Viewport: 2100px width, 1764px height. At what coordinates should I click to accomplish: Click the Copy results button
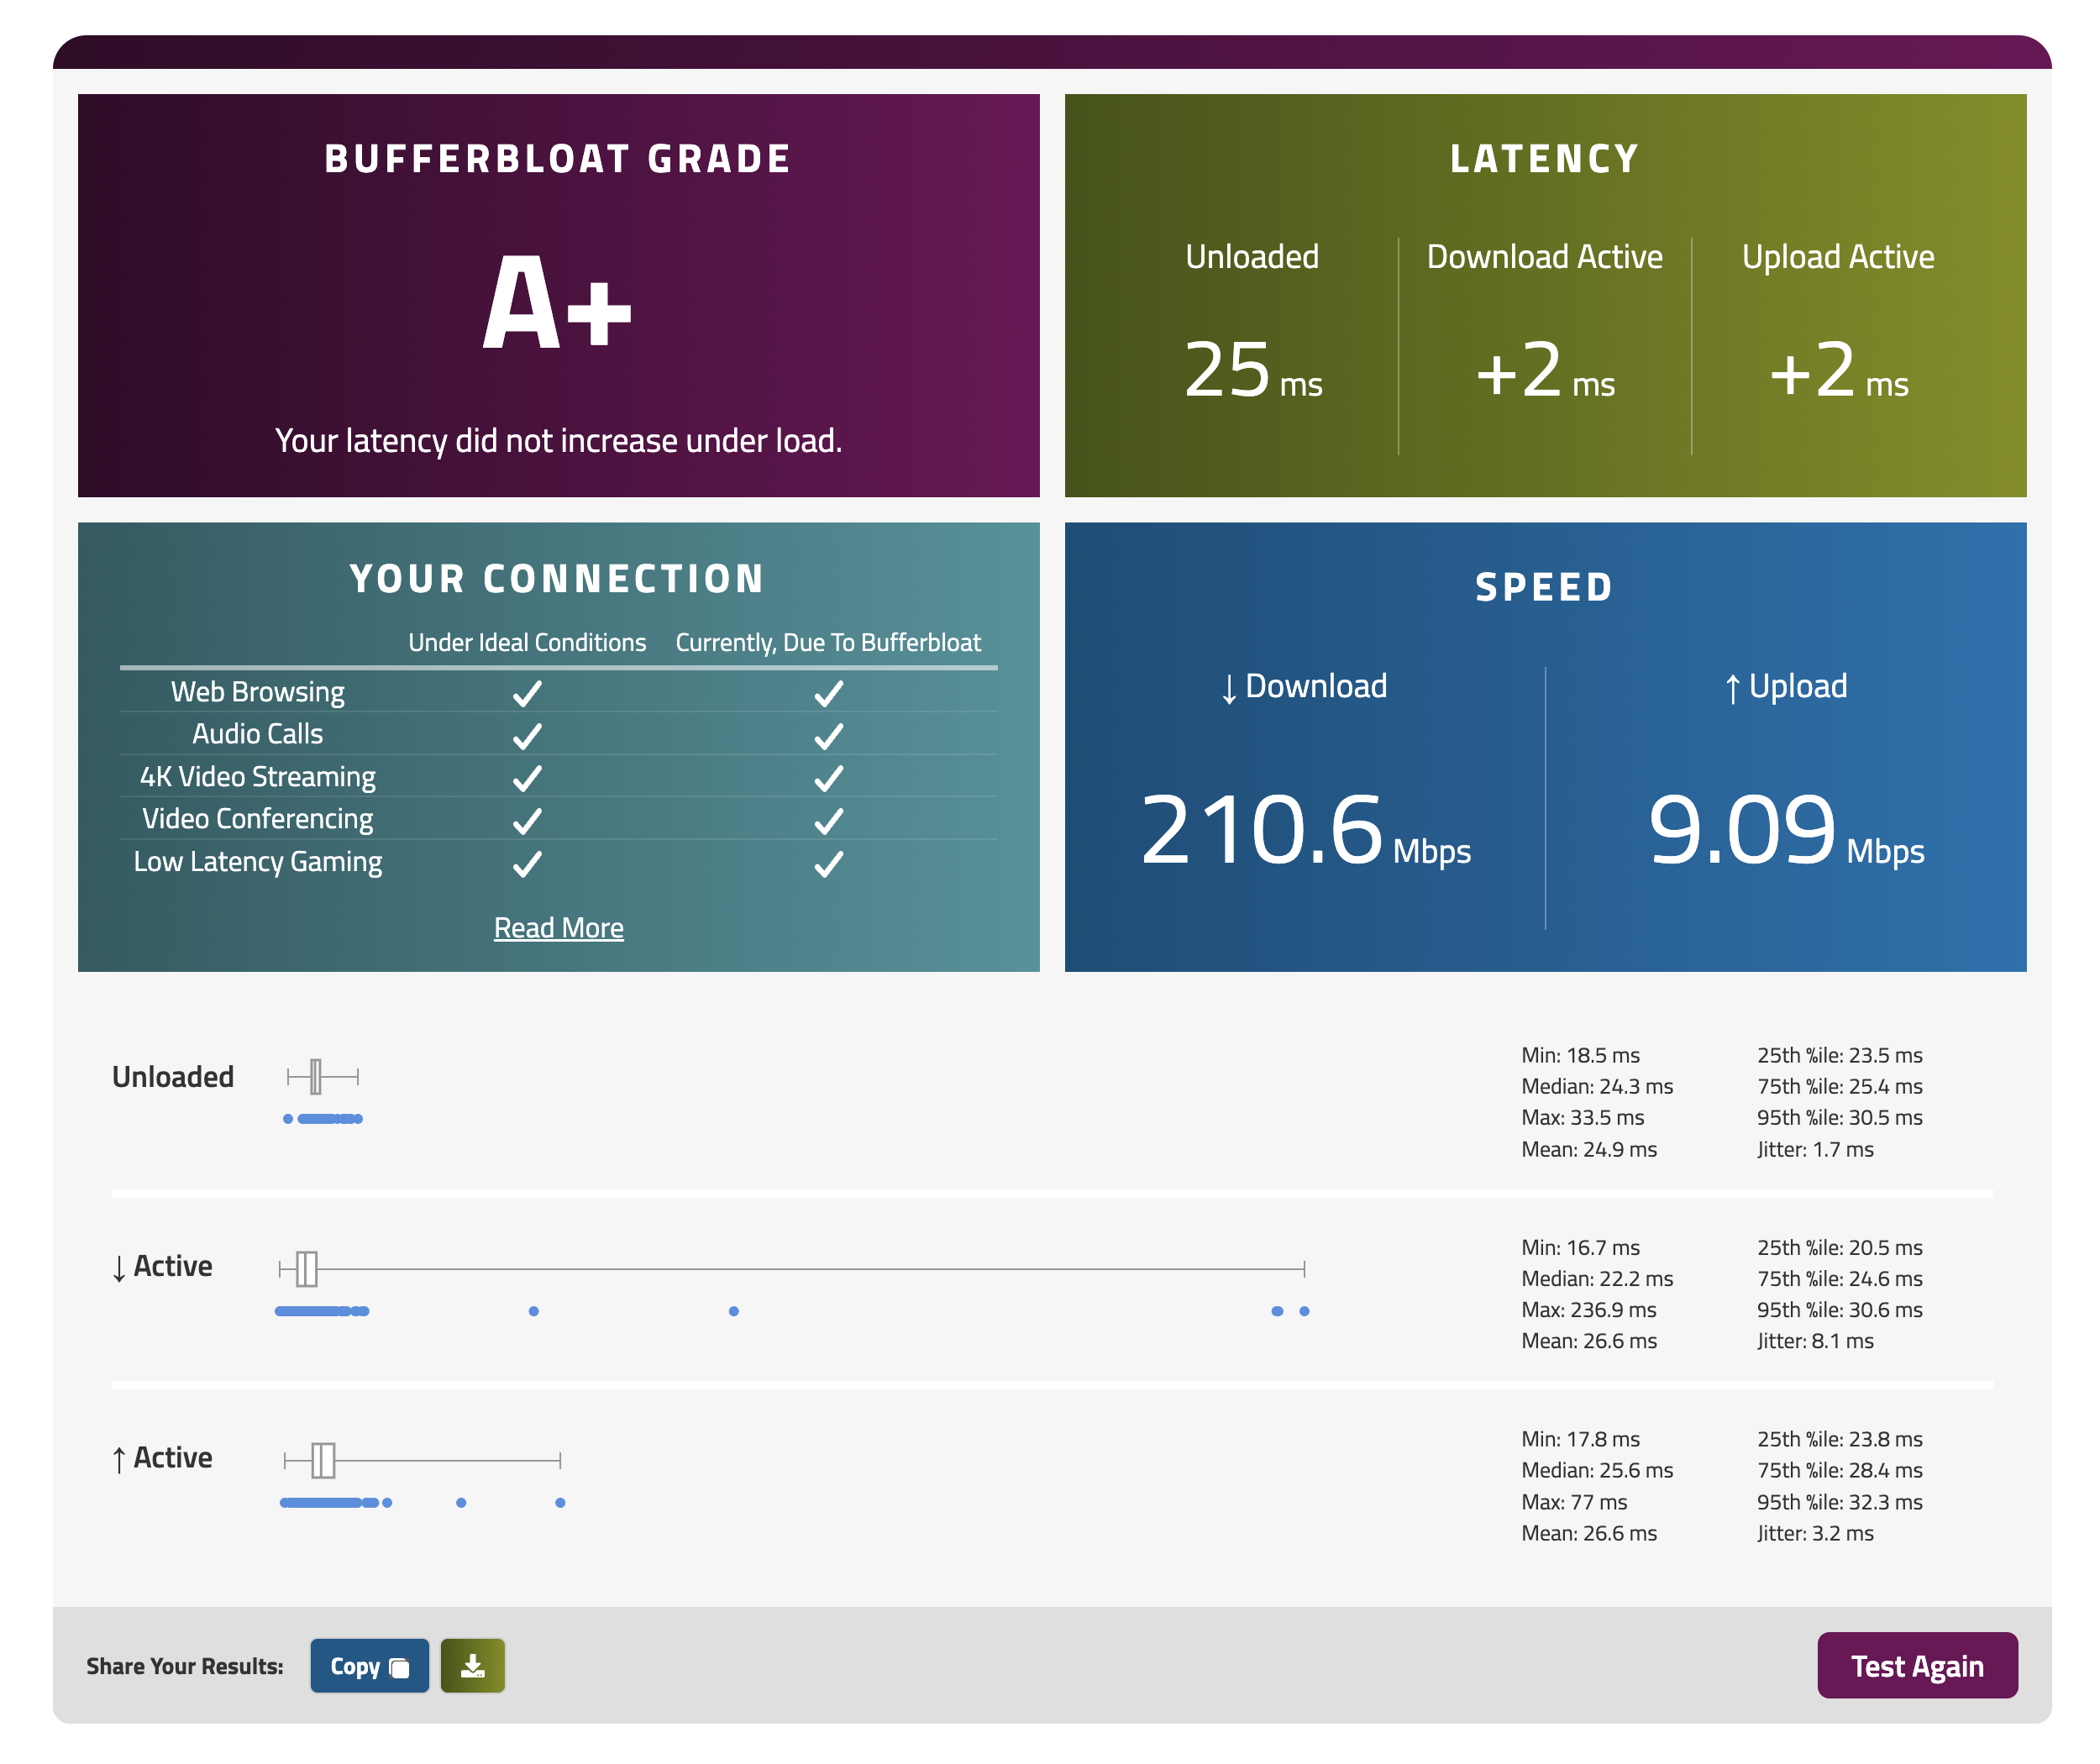click(369, 1665)
